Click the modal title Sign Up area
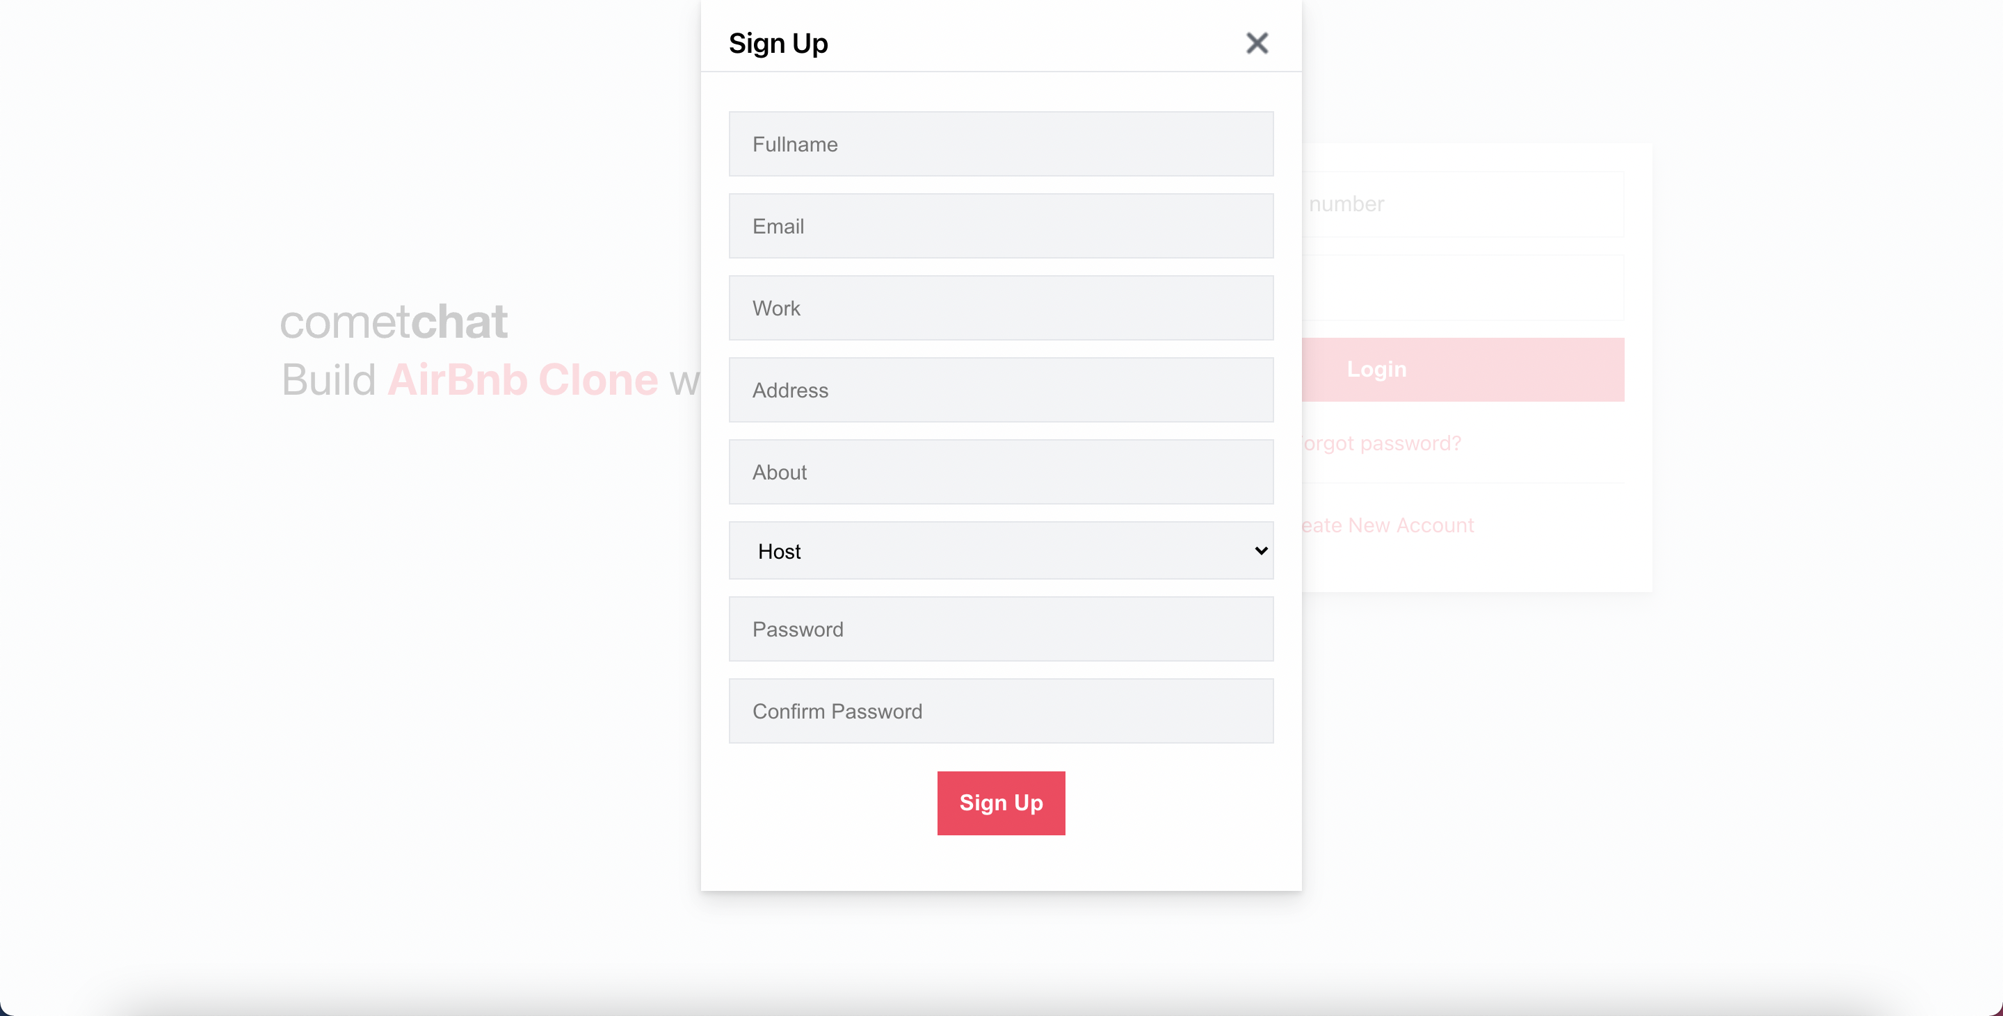This screenshot has width=2003, height=1016. point(779,42)
